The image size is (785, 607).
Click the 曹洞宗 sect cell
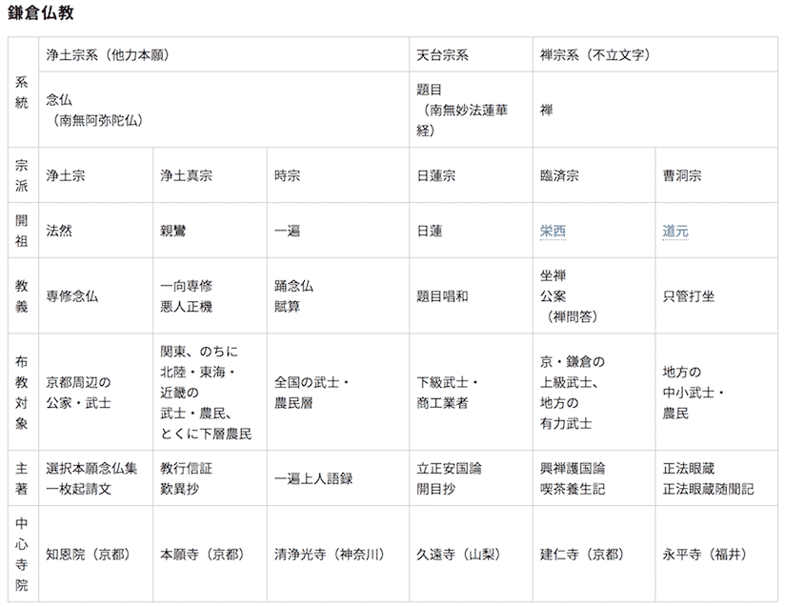(716, 175)
